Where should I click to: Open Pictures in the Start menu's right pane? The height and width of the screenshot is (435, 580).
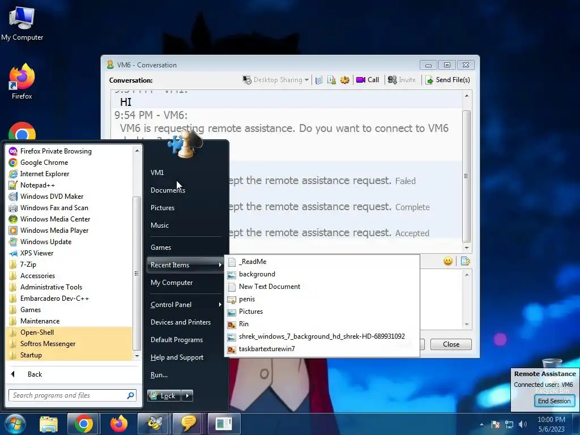(163, 208)
